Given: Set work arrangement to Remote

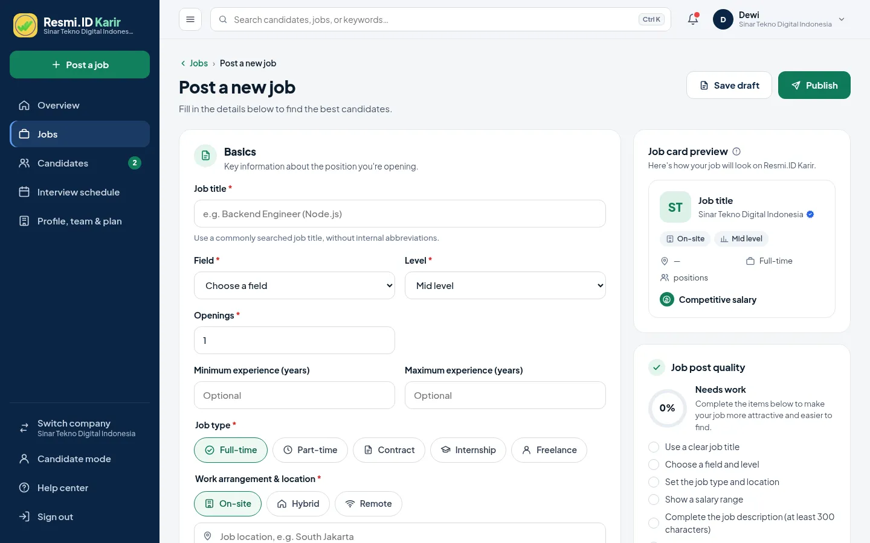Looking at the screenshot, I should point(369,504).
